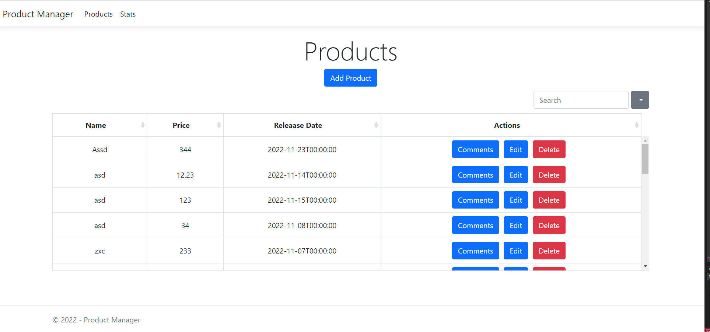Edit the product priced 12.23
The width and height of the screenshot is (710, 332).
click(x=515, y=175)
